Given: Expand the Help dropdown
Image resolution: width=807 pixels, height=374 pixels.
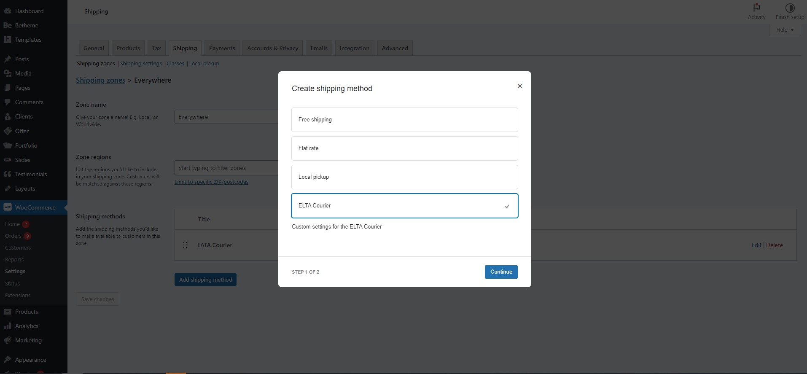Looking at the screenshot, I should pyautogui.click(x=785, y=30).
